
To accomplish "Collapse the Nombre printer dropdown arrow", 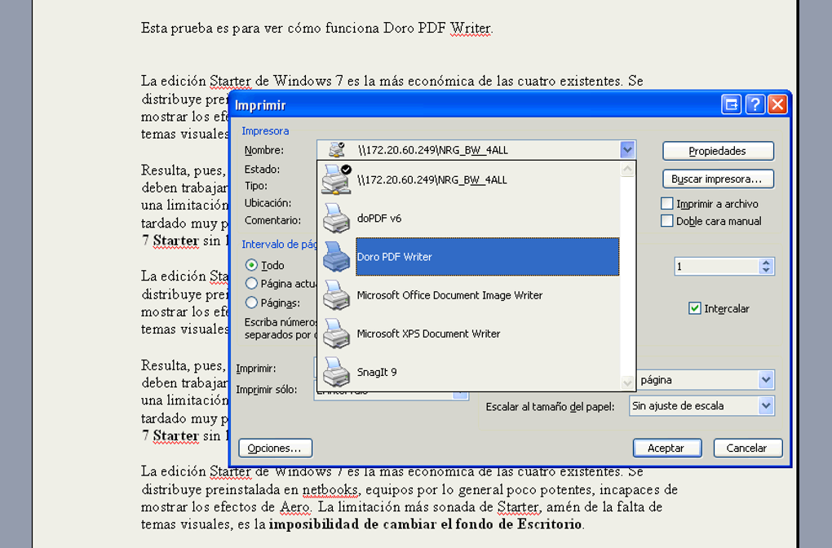I will point(627,149).
